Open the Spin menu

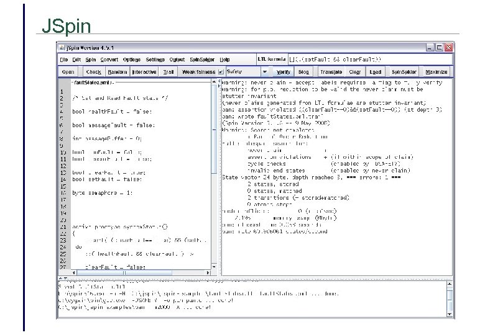(90, 60)
